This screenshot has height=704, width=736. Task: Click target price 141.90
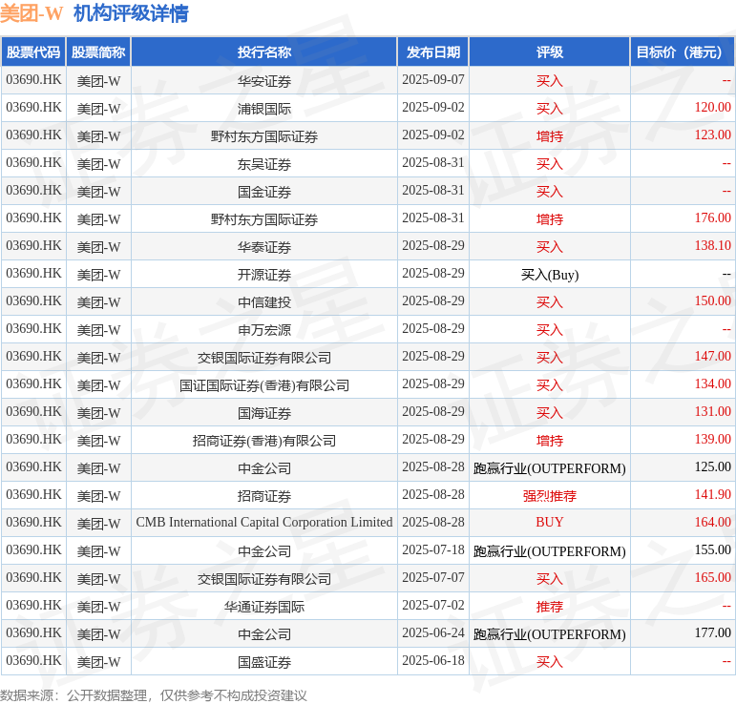pyautogui.click(x=712, y=495)
